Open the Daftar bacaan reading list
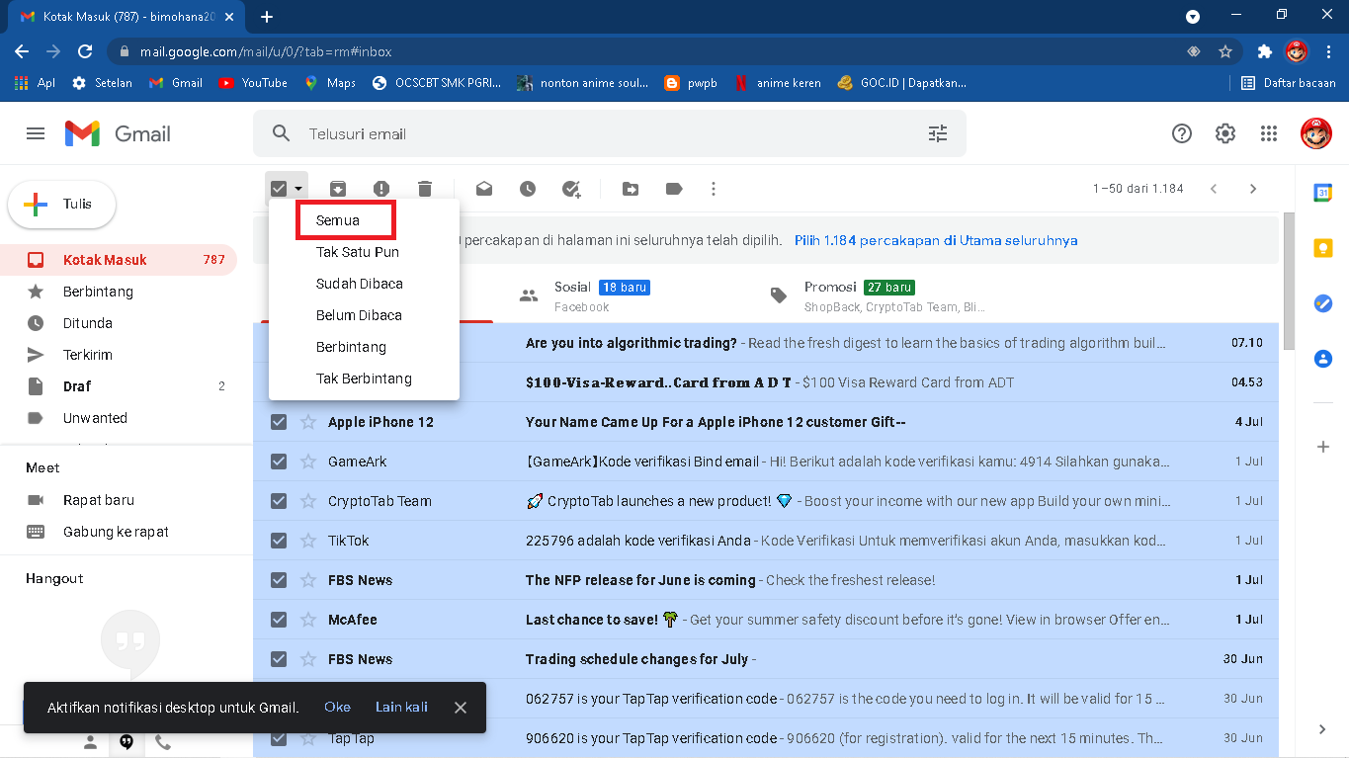This screenshot has width=1349, height=758. (x=1289, y=83)
